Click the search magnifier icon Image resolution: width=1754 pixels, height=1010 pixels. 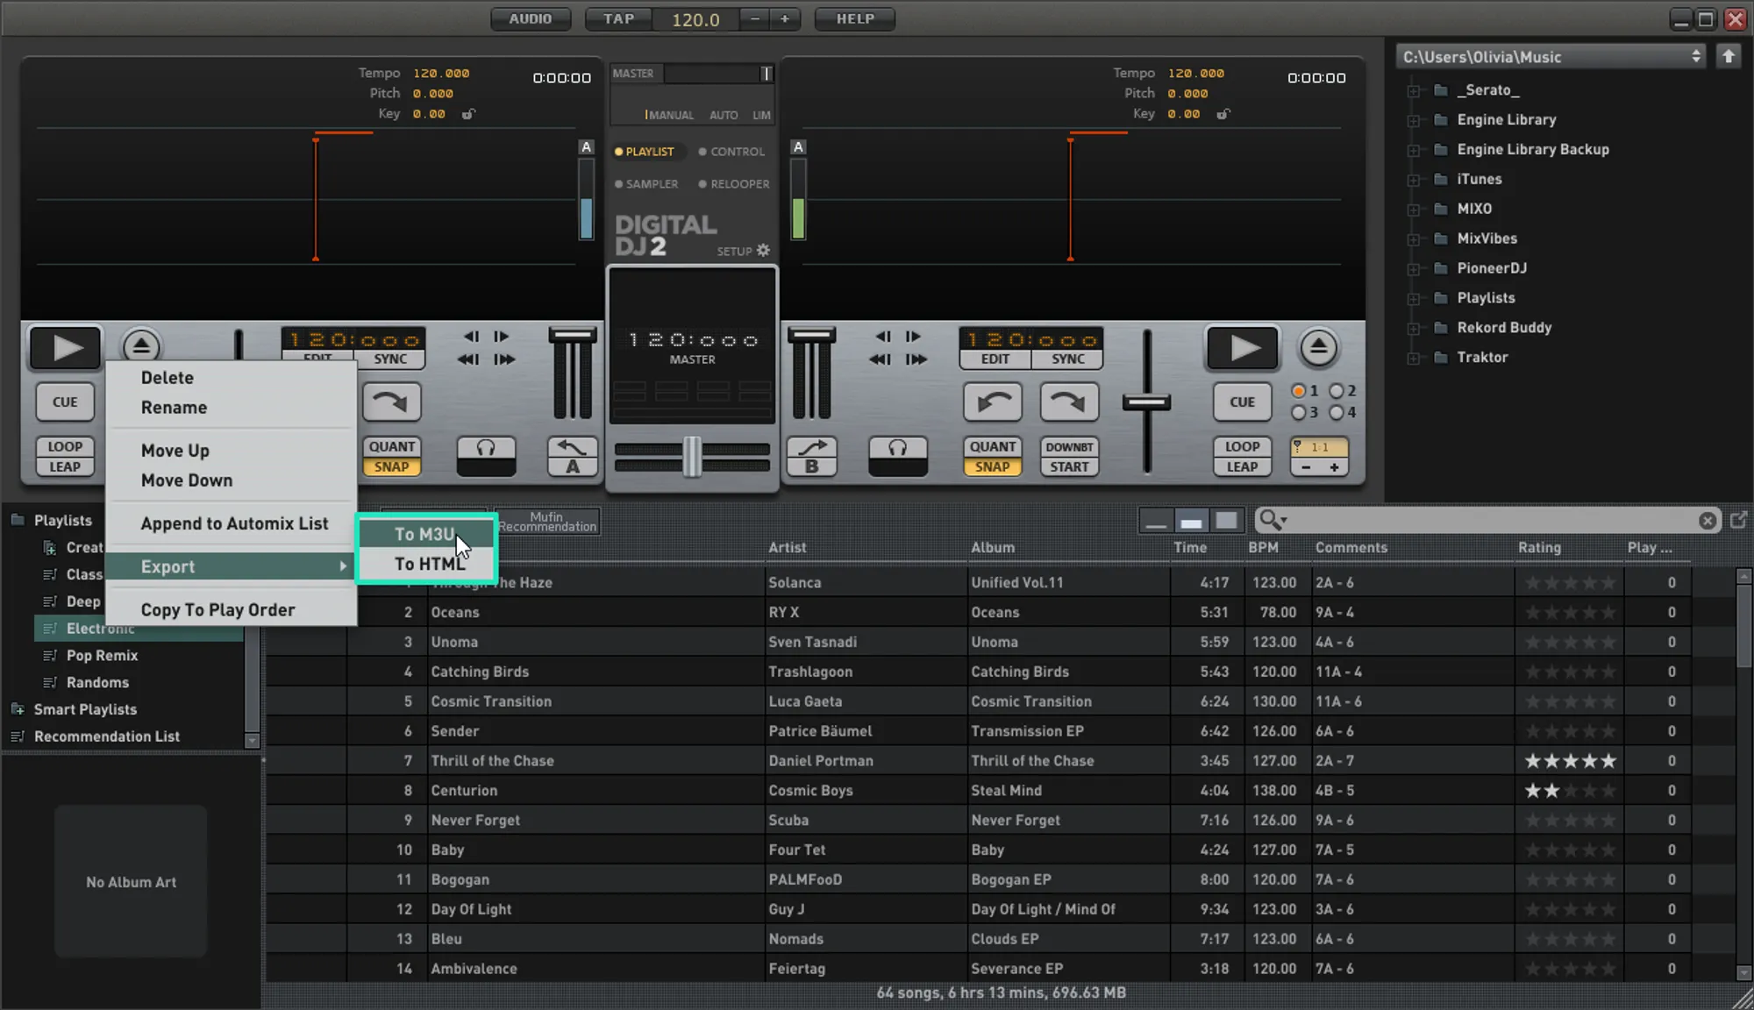click(1271, 521)
